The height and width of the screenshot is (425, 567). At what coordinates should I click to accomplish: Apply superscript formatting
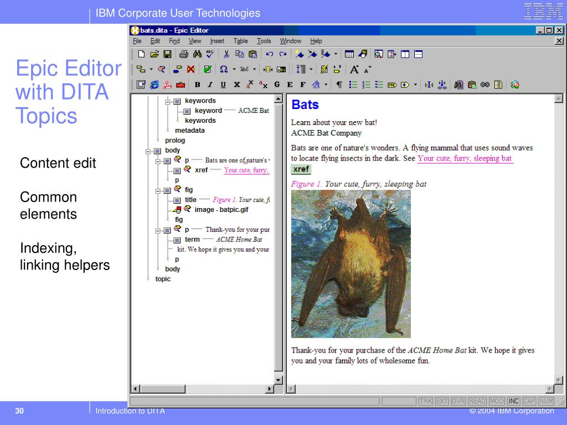click(250, 85)
